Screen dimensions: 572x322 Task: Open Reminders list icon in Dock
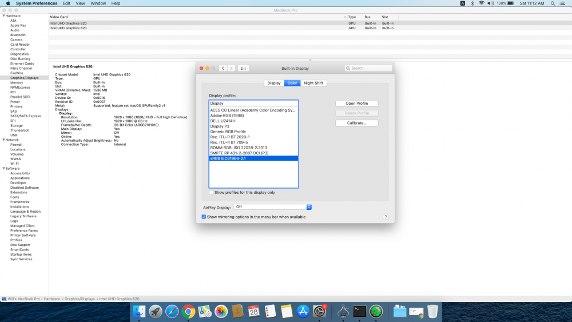click(271, 312)
